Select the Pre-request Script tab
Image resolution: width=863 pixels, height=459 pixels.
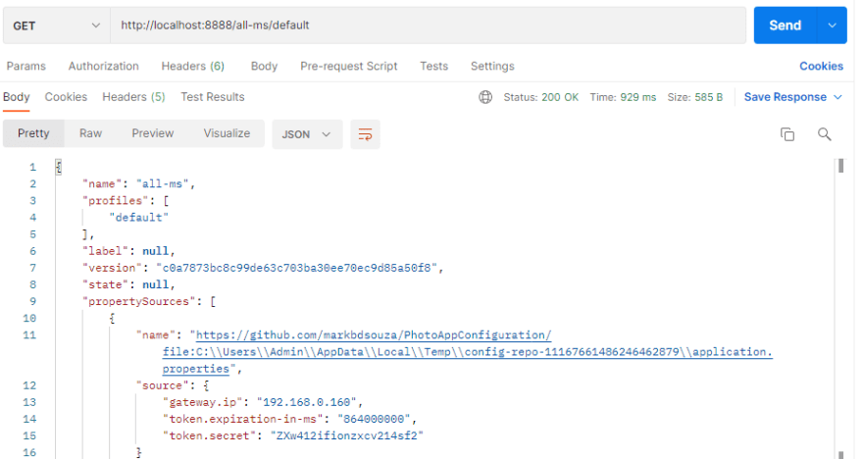349,67
